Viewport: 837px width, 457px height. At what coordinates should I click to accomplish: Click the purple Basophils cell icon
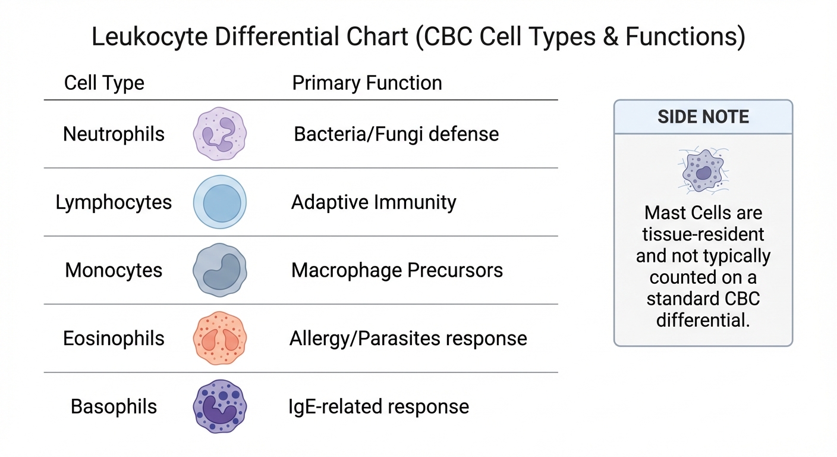click(x=220, y=406)
